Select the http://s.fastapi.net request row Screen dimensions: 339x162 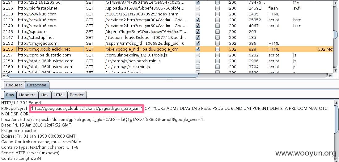coord(167,37)
